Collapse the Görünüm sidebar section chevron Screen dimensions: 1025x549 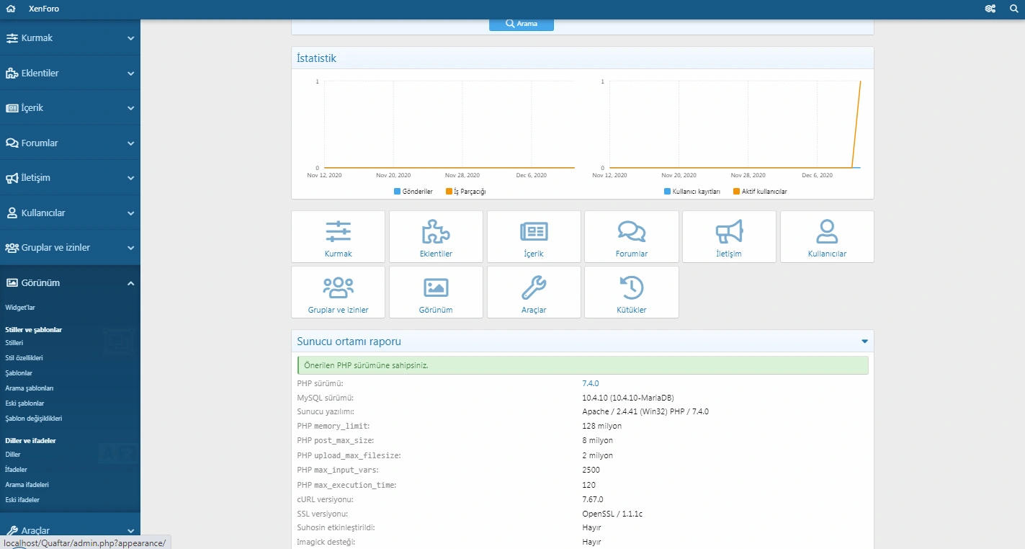click(130, 283)
